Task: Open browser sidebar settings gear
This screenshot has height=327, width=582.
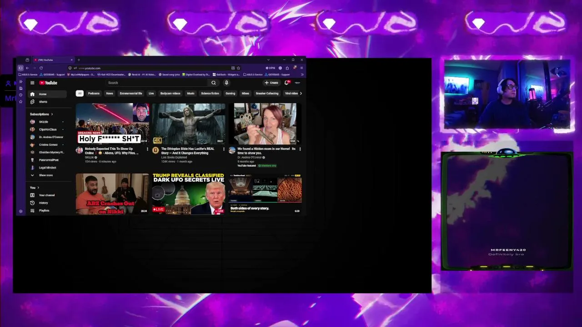Action: [x=20, y=212]
